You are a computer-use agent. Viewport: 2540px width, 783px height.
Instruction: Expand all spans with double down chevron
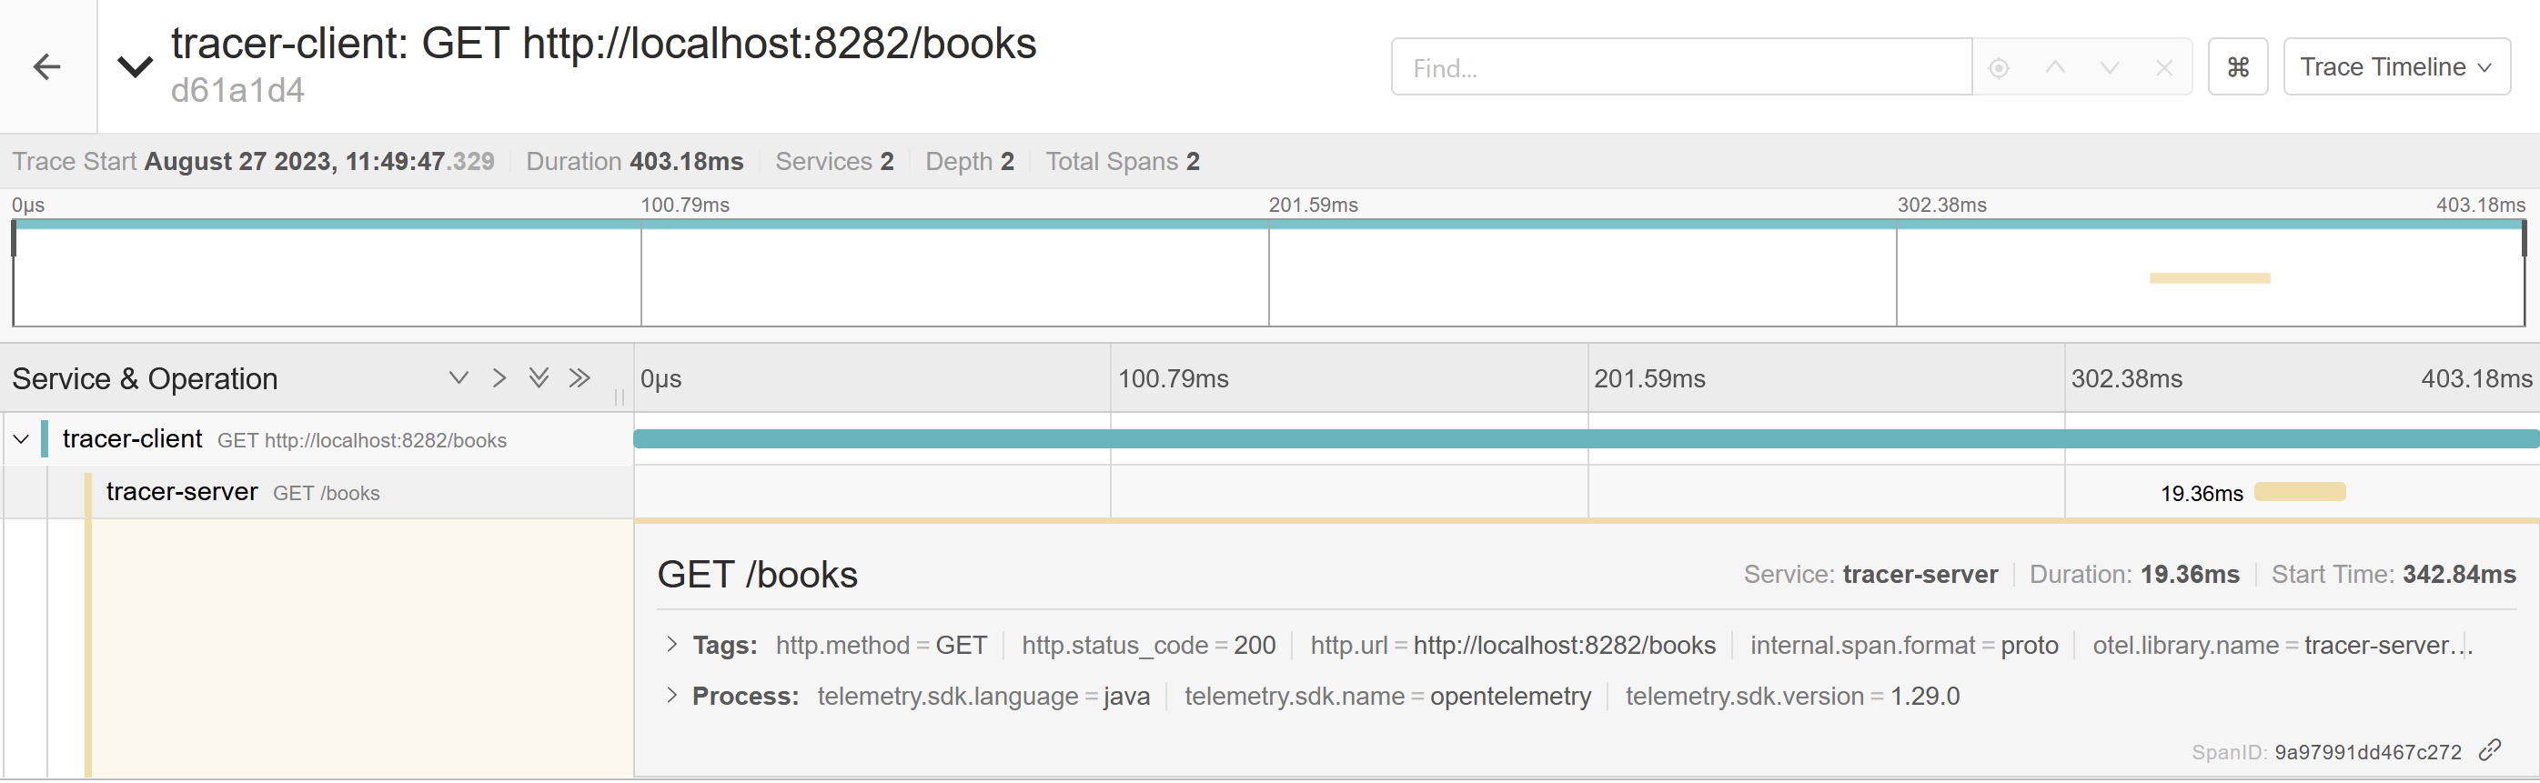539,377
